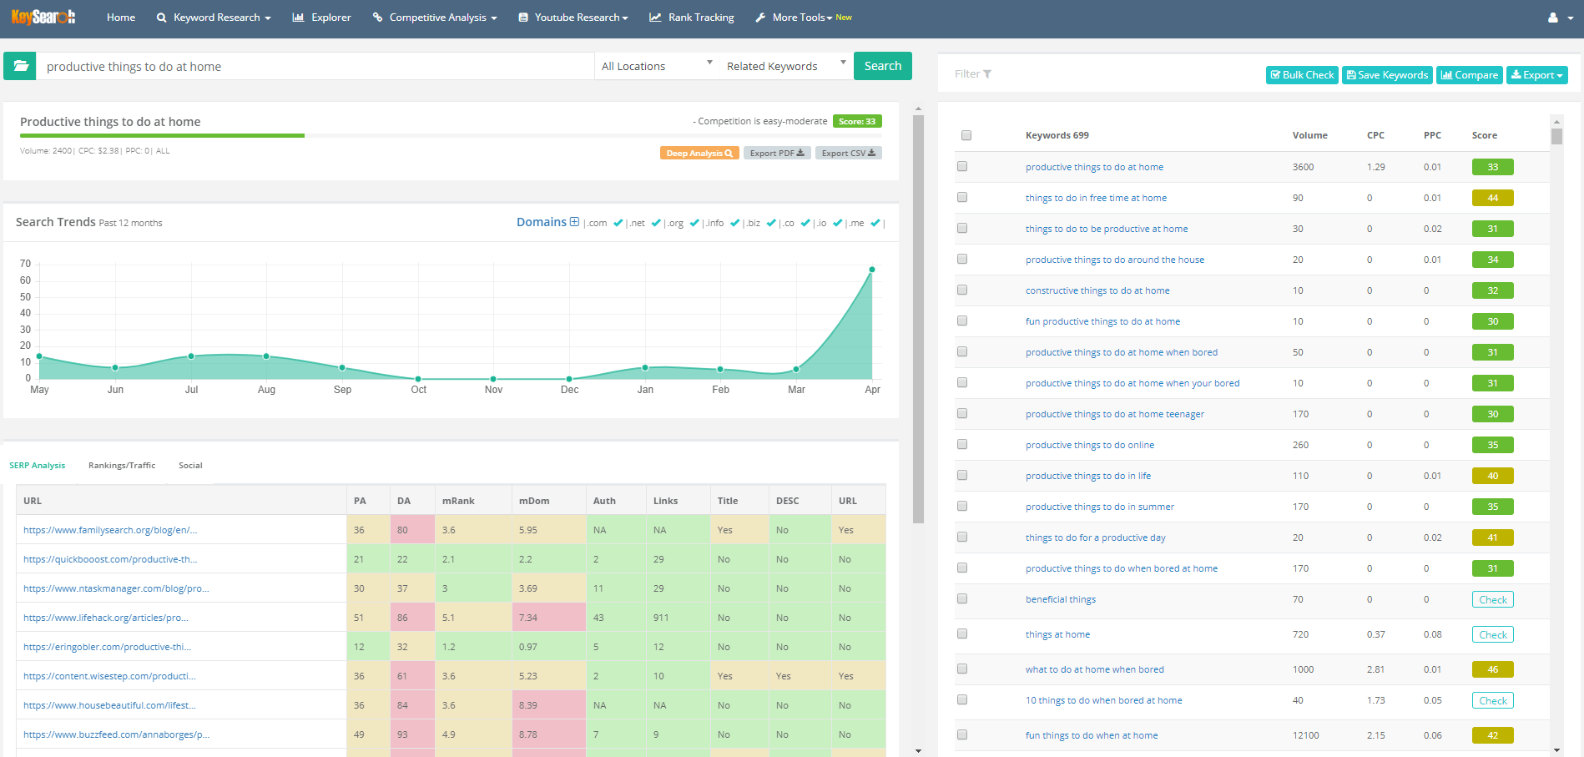Click the user account icon in top bar
This screenshot has height=757, width=1584.
point(1552,18)
